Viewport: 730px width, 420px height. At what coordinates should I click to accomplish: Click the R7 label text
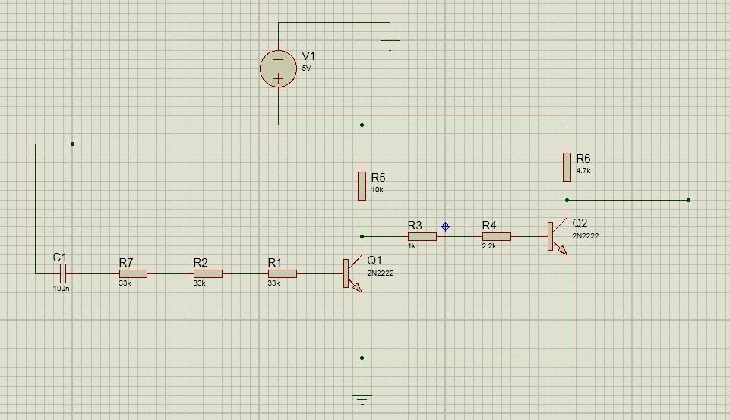[x=126, y=263]
